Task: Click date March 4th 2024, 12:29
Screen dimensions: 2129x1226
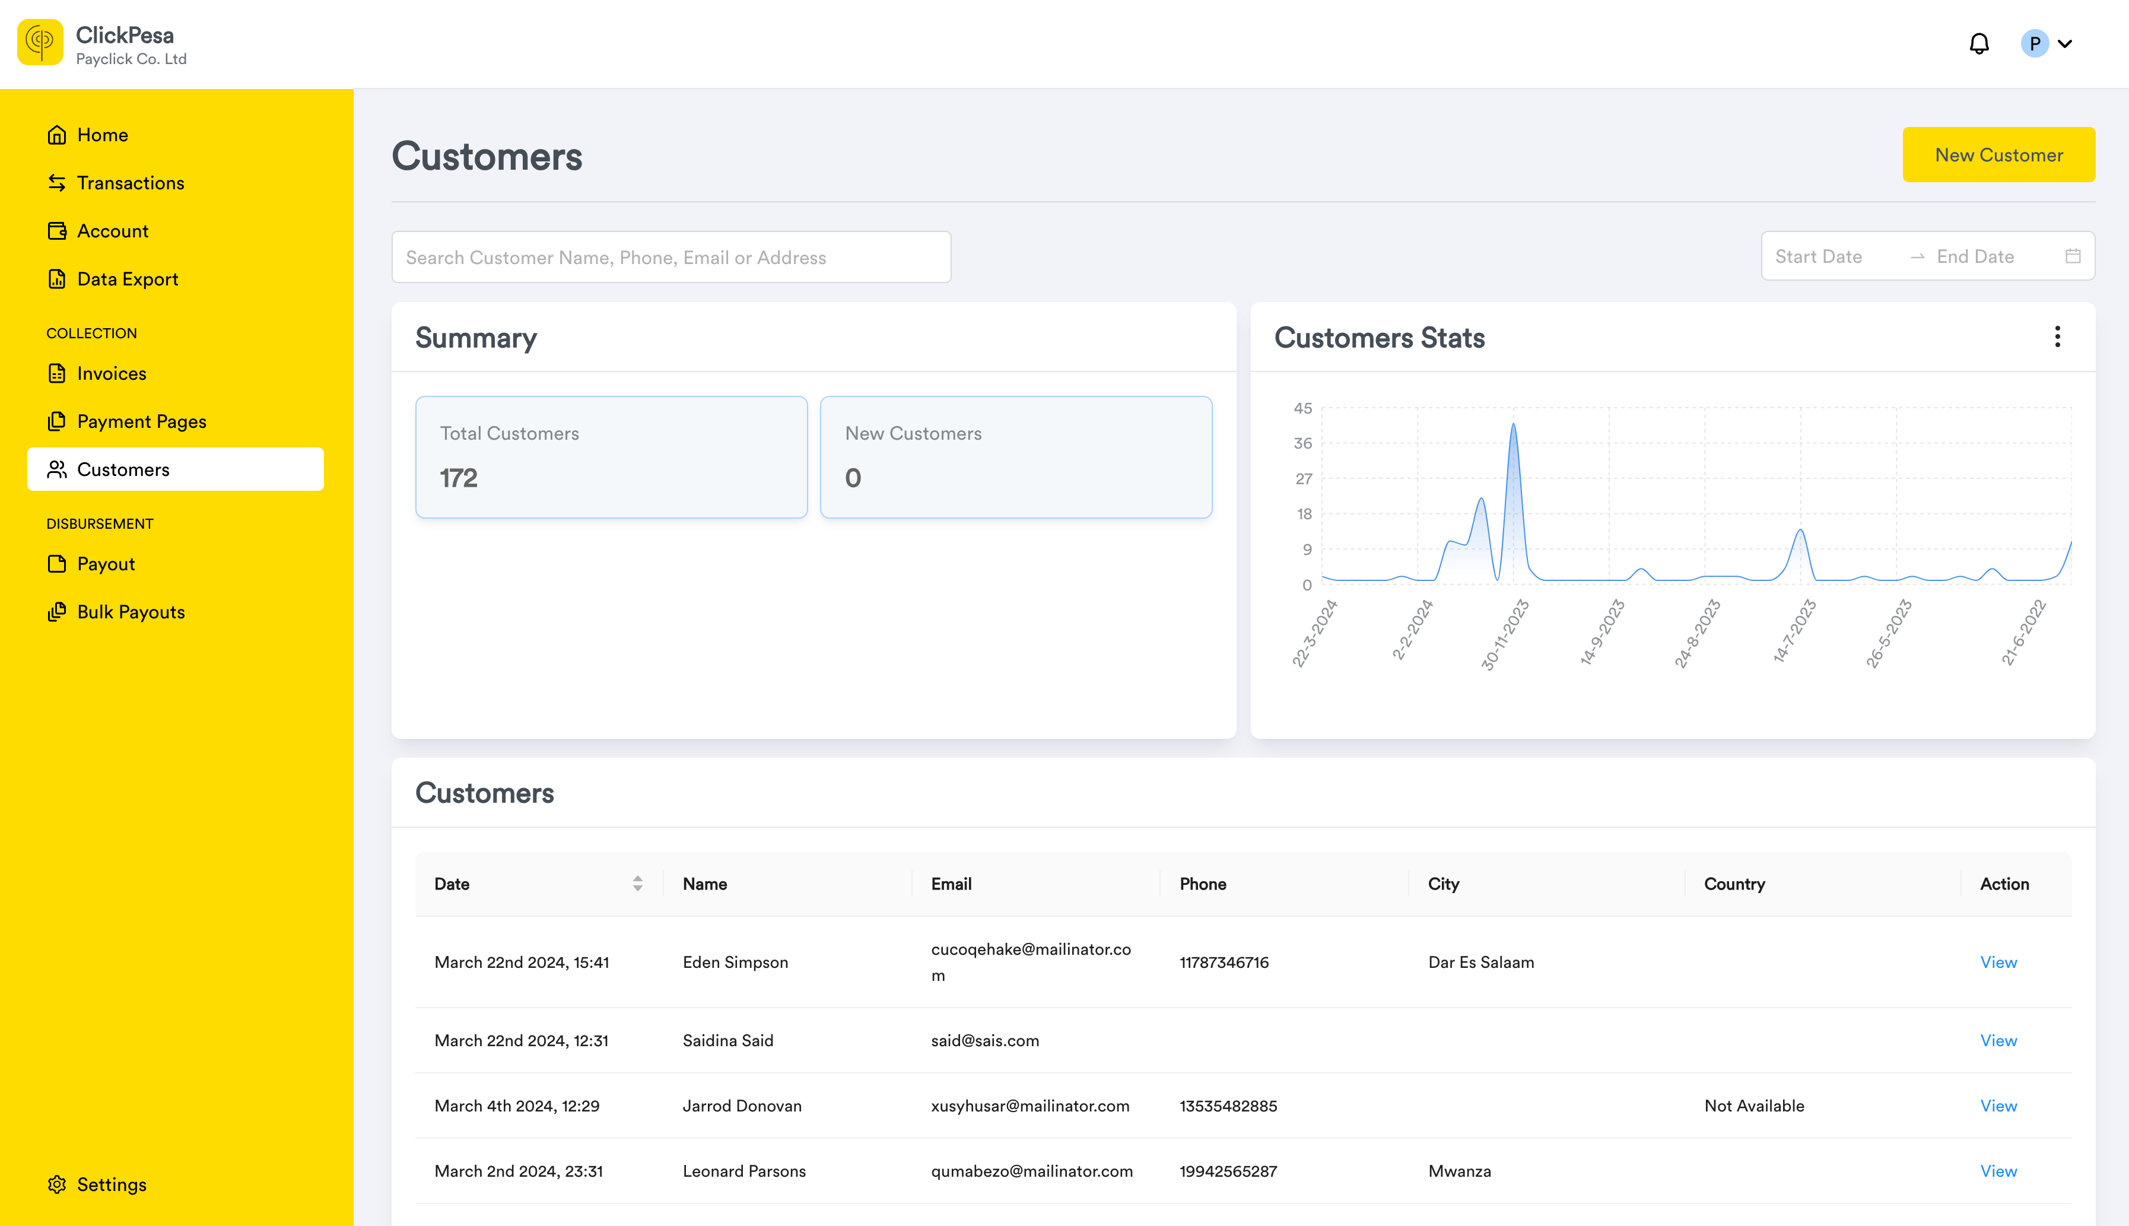Action: (x=517, y=1106)
